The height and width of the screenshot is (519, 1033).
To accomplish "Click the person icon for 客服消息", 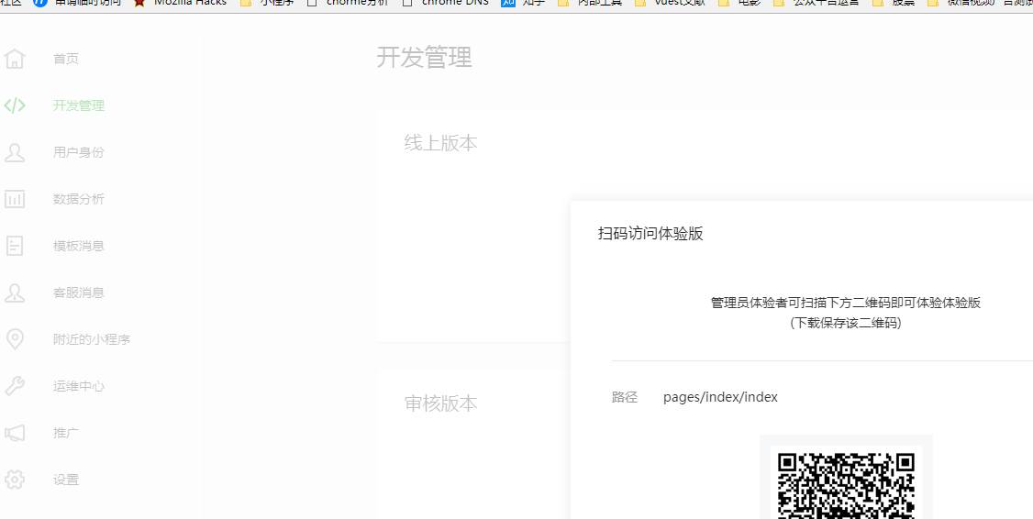I will click(x=15, y=293).
